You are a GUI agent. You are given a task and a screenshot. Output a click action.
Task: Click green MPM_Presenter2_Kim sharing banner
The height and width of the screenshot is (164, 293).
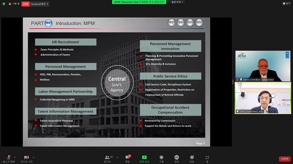coord(139,2)
